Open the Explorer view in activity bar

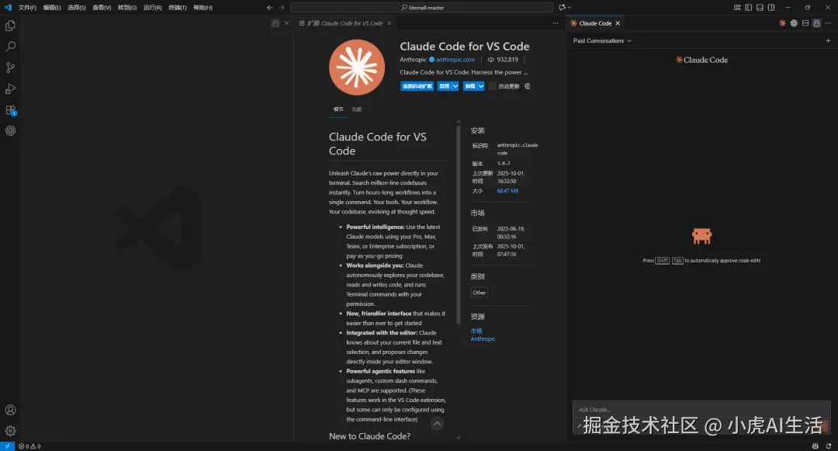pyautogui.click(x=10, y=26)
